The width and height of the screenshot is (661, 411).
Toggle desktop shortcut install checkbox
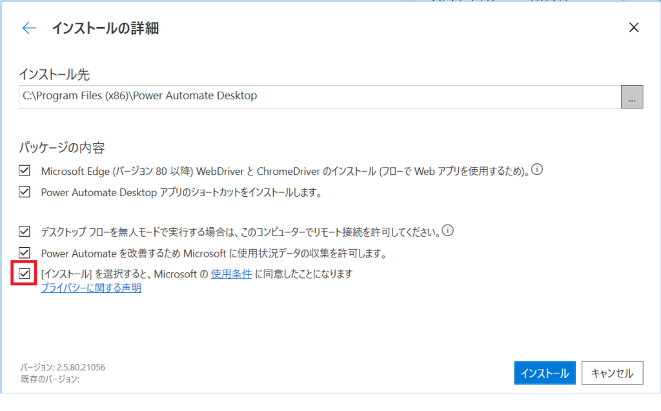click(x=25, y=192)
